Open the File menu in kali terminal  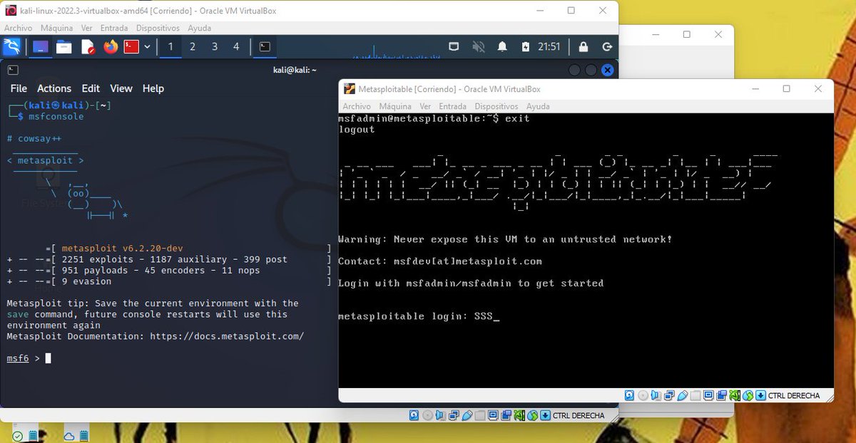click(19, 88)
